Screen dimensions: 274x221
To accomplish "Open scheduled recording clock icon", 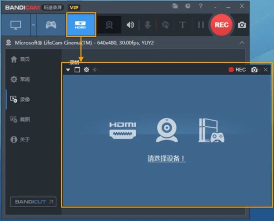I will click(188, 6).
